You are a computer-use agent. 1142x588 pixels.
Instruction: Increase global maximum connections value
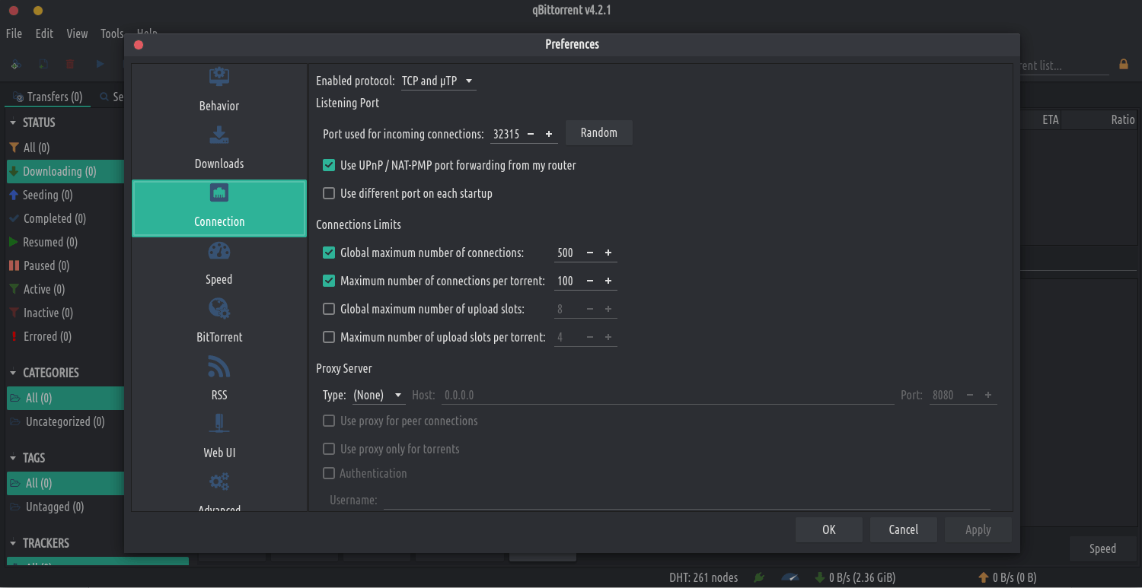(x=608, y=253)
